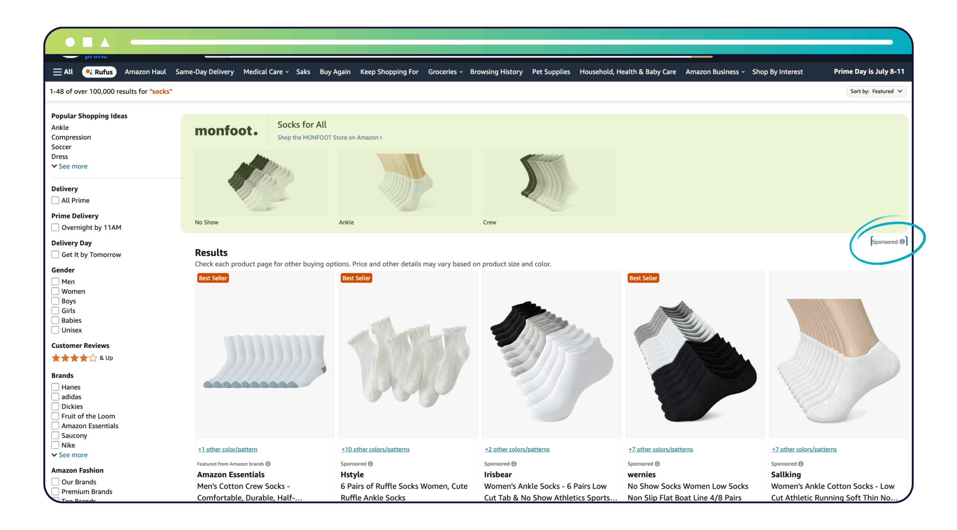Open Household, Health & Baby Care
Viewport: 957px width, 530px height.
pos(628,72)
